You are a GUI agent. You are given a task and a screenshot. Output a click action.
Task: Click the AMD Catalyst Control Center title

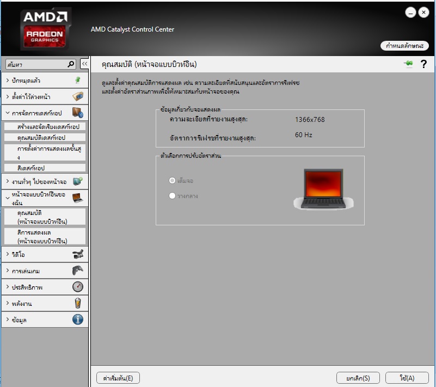pos(132,29)
